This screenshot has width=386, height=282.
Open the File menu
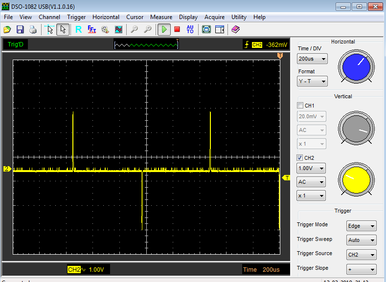point(8,17)
